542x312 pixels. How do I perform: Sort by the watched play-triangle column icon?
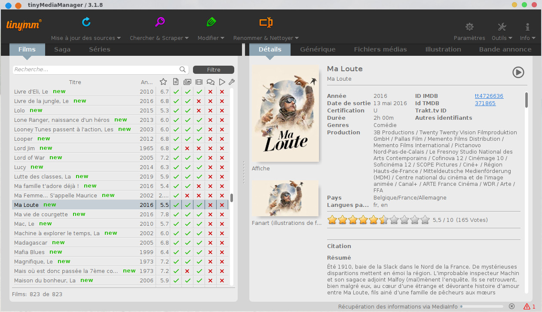click(x=222, y=82)
